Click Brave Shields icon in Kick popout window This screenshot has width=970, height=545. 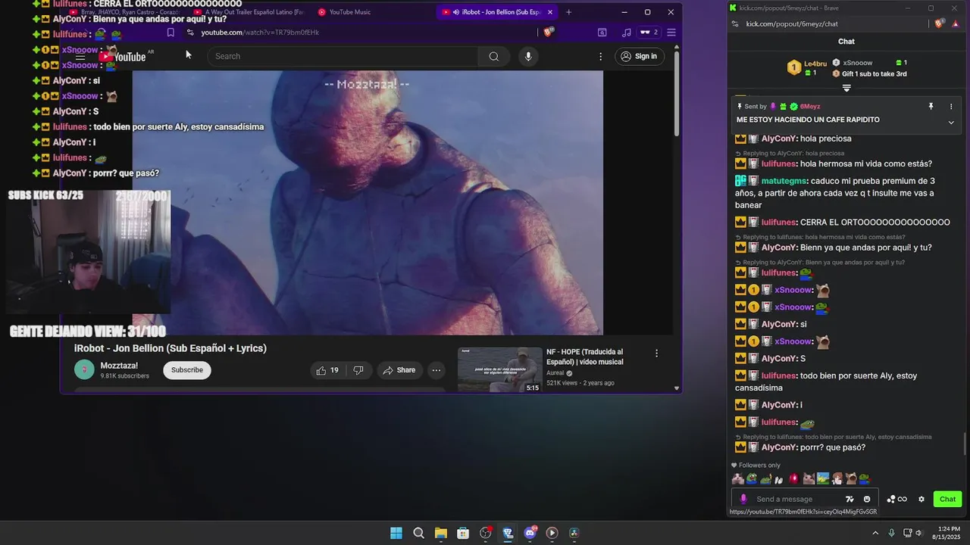coord(938,24)
